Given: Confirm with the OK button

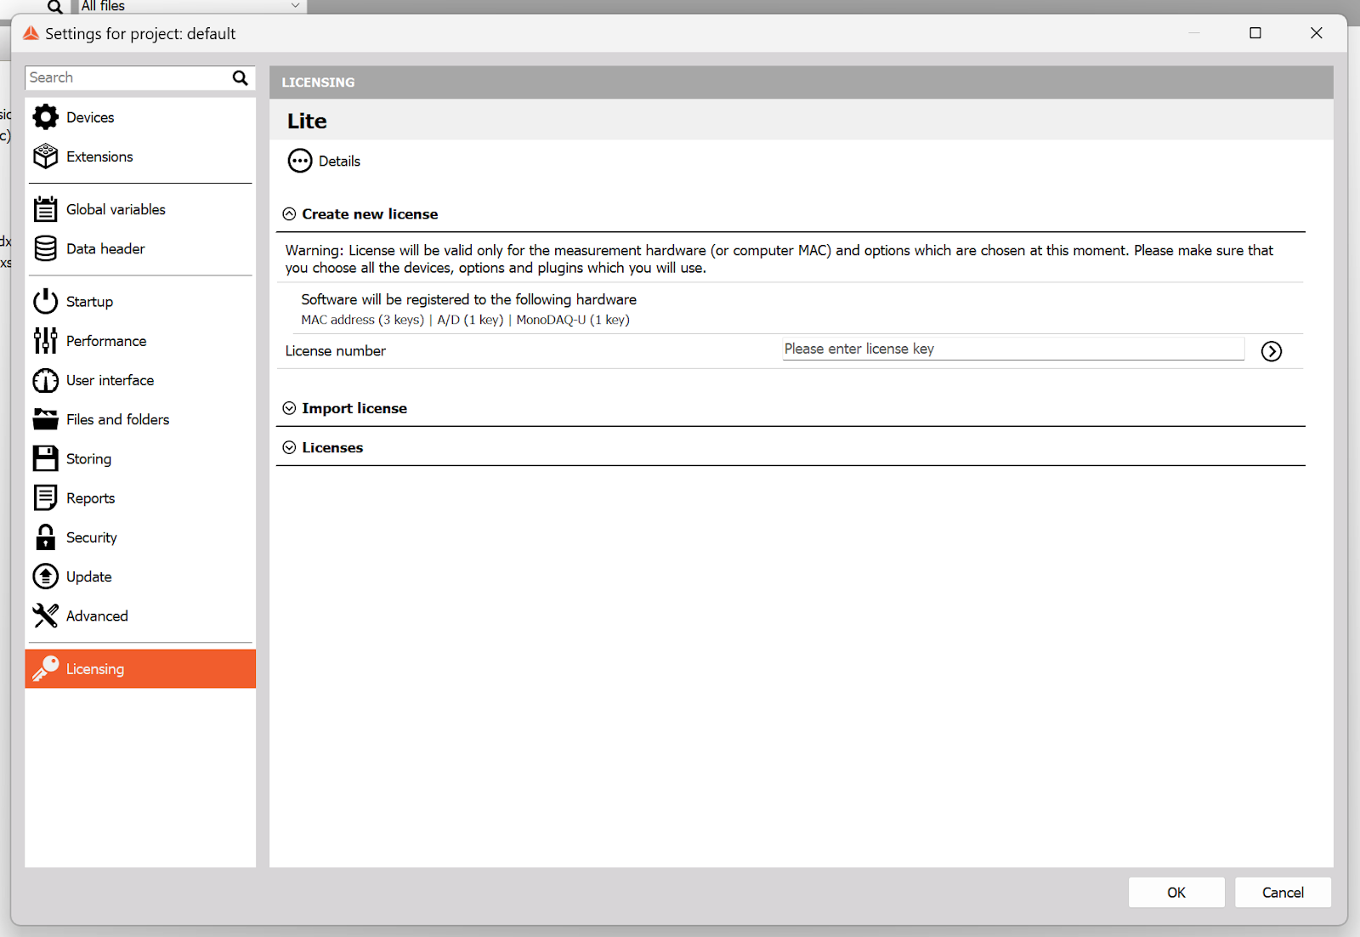Looking at the screenshot, I should tap(1176, 892).
